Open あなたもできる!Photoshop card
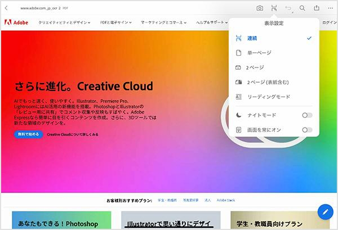The image size is (338, 230). point(61,220)
